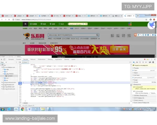
Task: Uncheck breakpoint 0_0.html:228
Action: tap(134, 91)
